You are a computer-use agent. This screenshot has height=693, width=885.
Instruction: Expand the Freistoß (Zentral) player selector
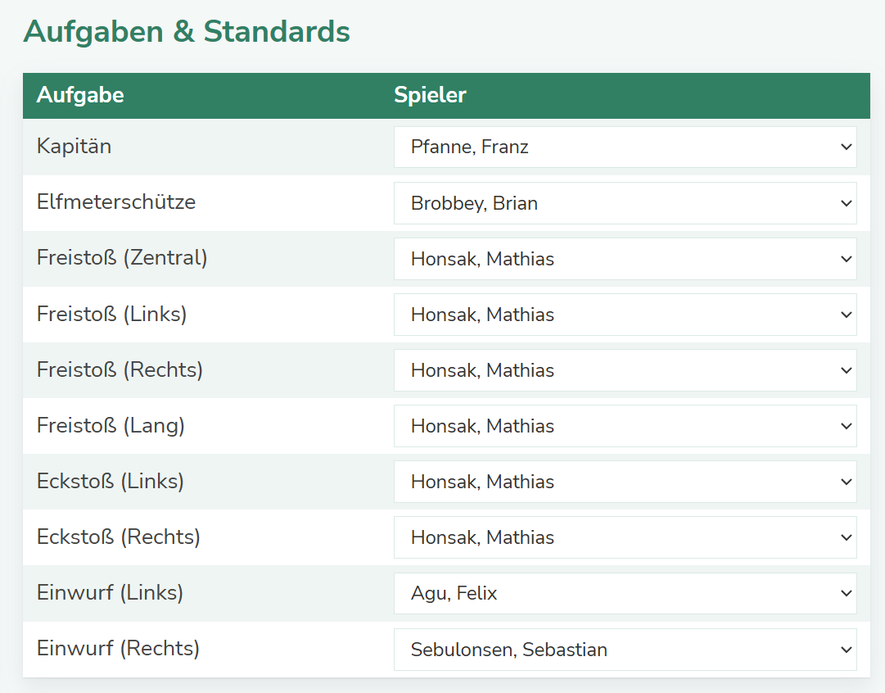(625, 259)
